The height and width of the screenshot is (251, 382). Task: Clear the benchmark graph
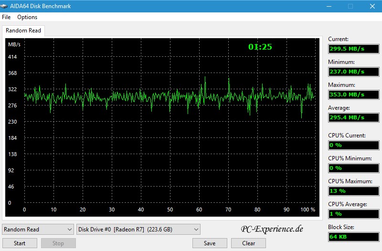(x=248, y=243)
